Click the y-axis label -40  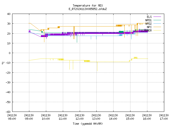click(8, 92)
